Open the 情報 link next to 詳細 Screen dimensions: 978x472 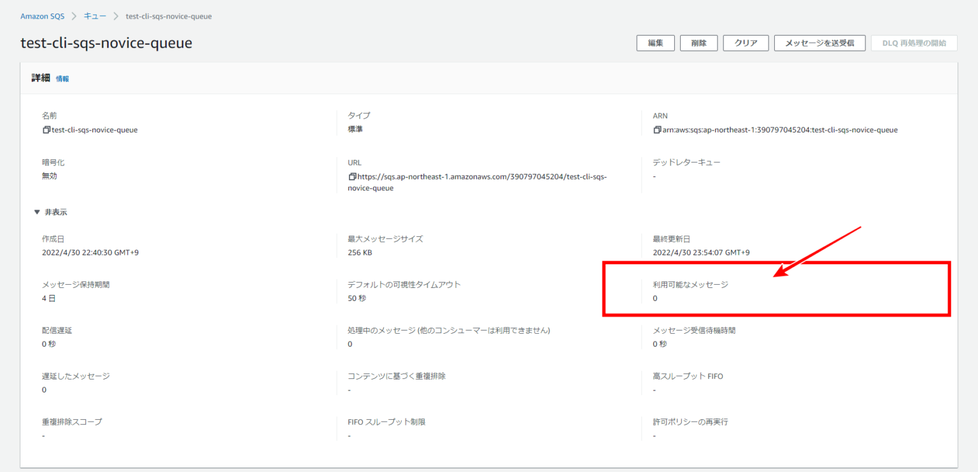pos(62,79)
